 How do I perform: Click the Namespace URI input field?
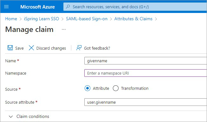tap(146, 73)
